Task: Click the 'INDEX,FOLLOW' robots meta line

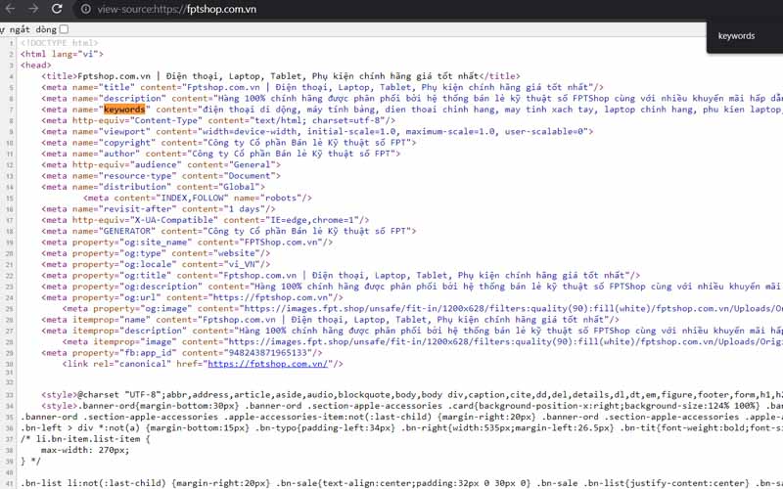Action: pos(198,198)
